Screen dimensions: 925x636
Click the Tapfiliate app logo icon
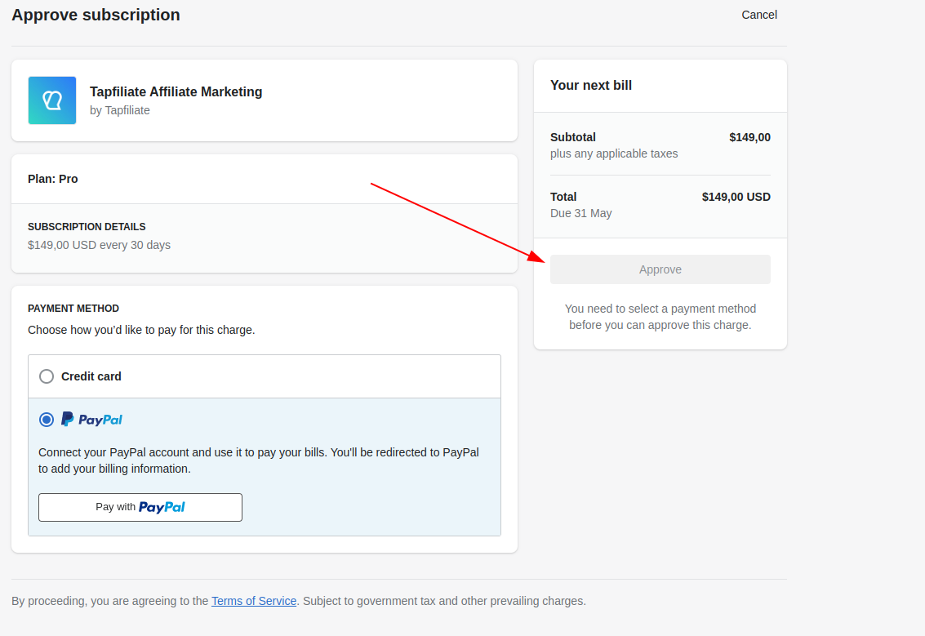point(52,100)
